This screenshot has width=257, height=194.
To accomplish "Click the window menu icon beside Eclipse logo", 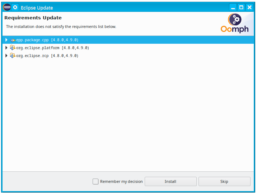I will tap(15, 8).
